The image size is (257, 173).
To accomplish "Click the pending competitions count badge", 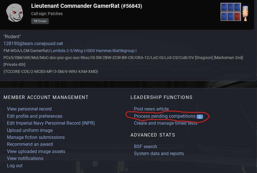I will 200,117.
